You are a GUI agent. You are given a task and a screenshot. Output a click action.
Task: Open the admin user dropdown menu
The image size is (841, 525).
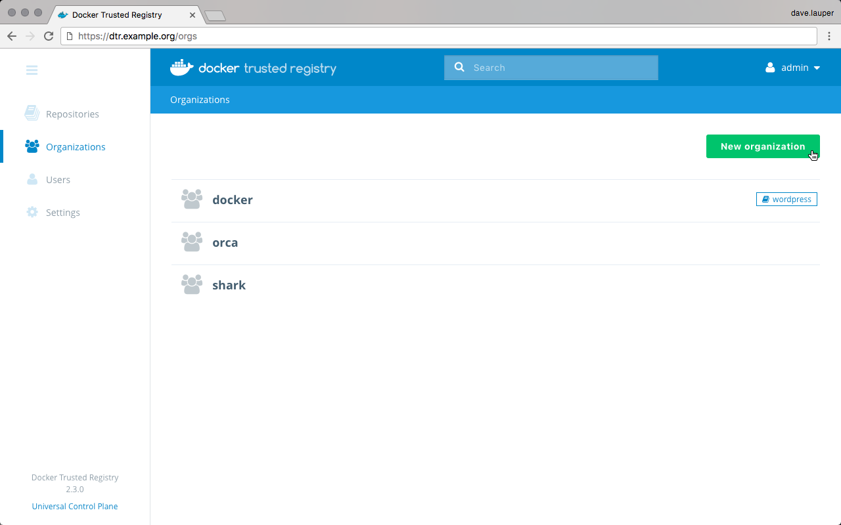click(x=793, y=68)
